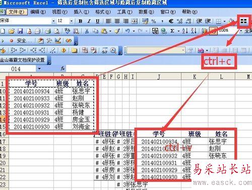The height and width of the screenshot is (190, 252).
Task: Open the 视图 menu
Action: click(60, 12)
